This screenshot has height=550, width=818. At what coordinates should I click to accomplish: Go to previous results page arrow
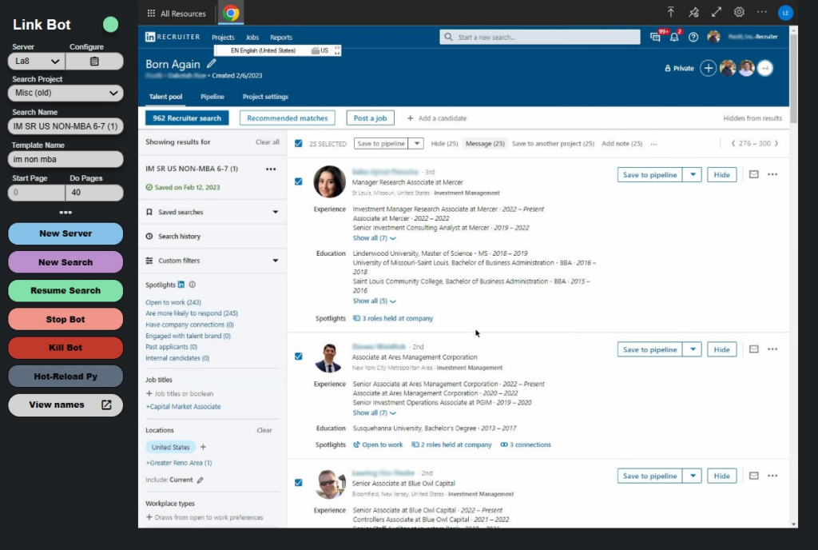coord(733,144)
